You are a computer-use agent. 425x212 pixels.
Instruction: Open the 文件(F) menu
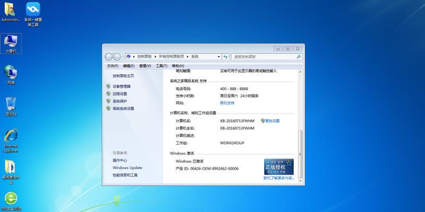pos(113,66)
